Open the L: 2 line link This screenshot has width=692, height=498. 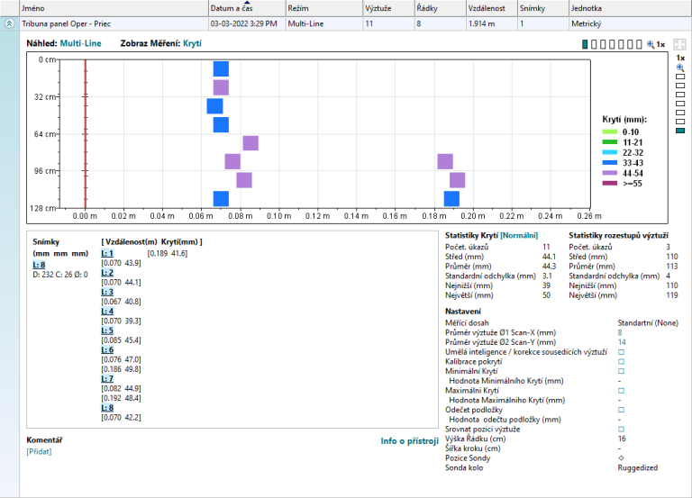107,273
